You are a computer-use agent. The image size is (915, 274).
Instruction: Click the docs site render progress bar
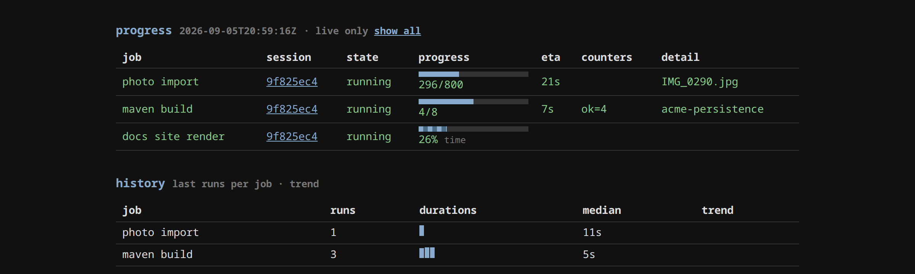[473, 129]
